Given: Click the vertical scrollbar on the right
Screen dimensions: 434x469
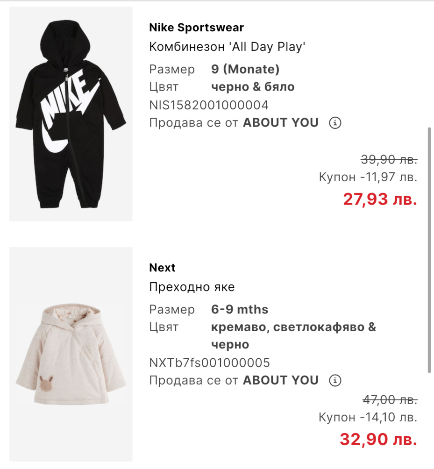Looking at the screenshot, I should pos(429,250).
